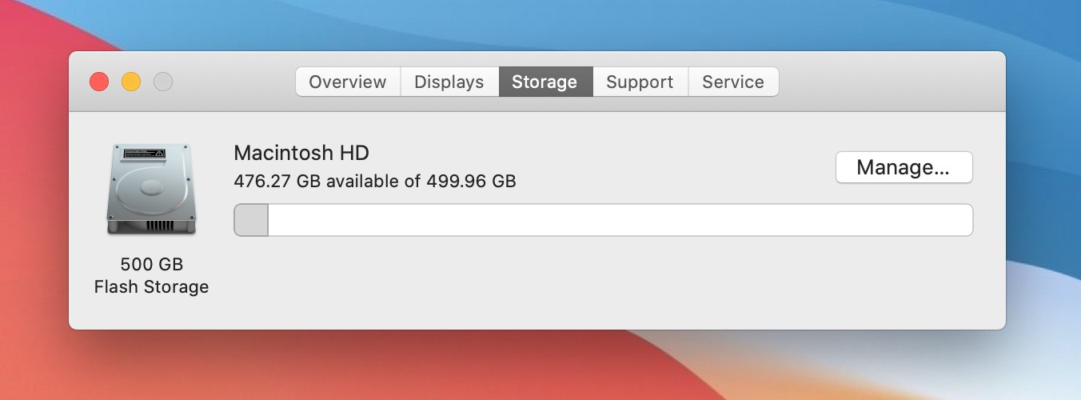The height and width of the screenshot is (400, 1081).
Task: Select the Macintosh HD drive icon
Action: click(x=151, y=190)
